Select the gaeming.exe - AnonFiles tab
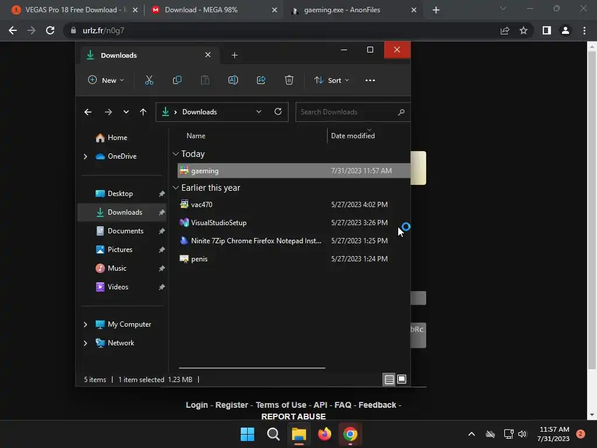 [342, 10]
